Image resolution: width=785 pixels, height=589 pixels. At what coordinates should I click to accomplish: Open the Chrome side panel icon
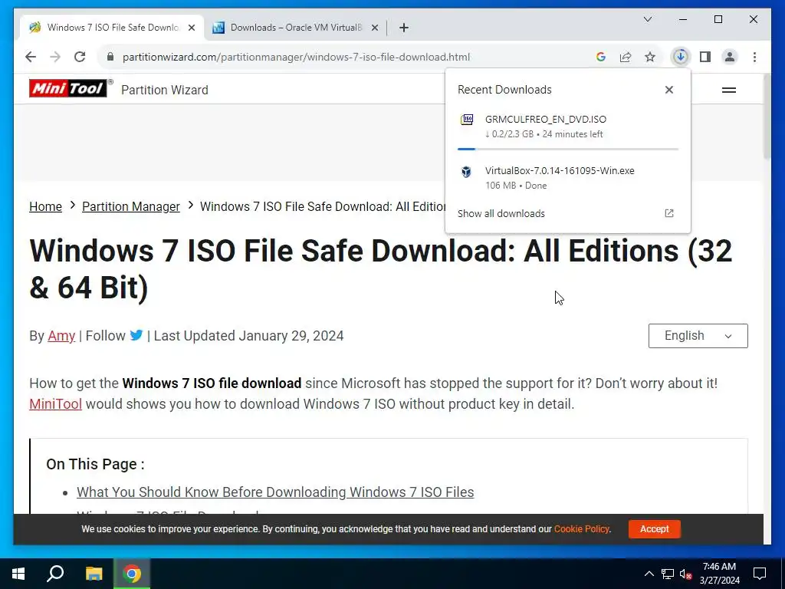[x=705, y=57]
